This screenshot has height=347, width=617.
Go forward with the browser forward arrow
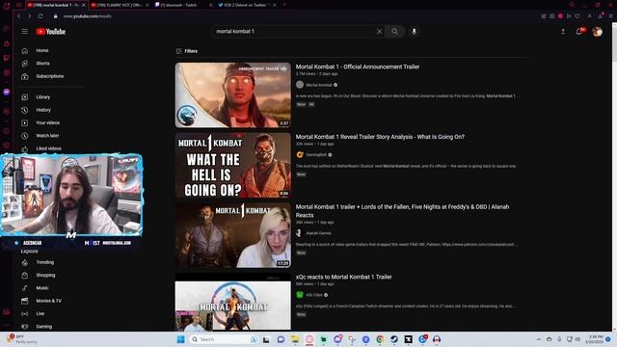30,16
